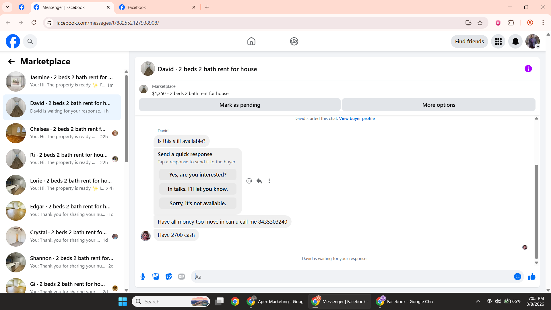Click the voice clip microphone icon
Image resolution: width=551 pixels, height=310 pixels.
pos(143,277)
